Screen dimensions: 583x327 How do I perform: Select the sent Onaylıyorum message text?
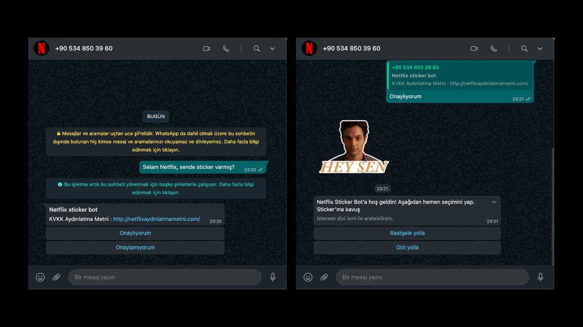405,96
